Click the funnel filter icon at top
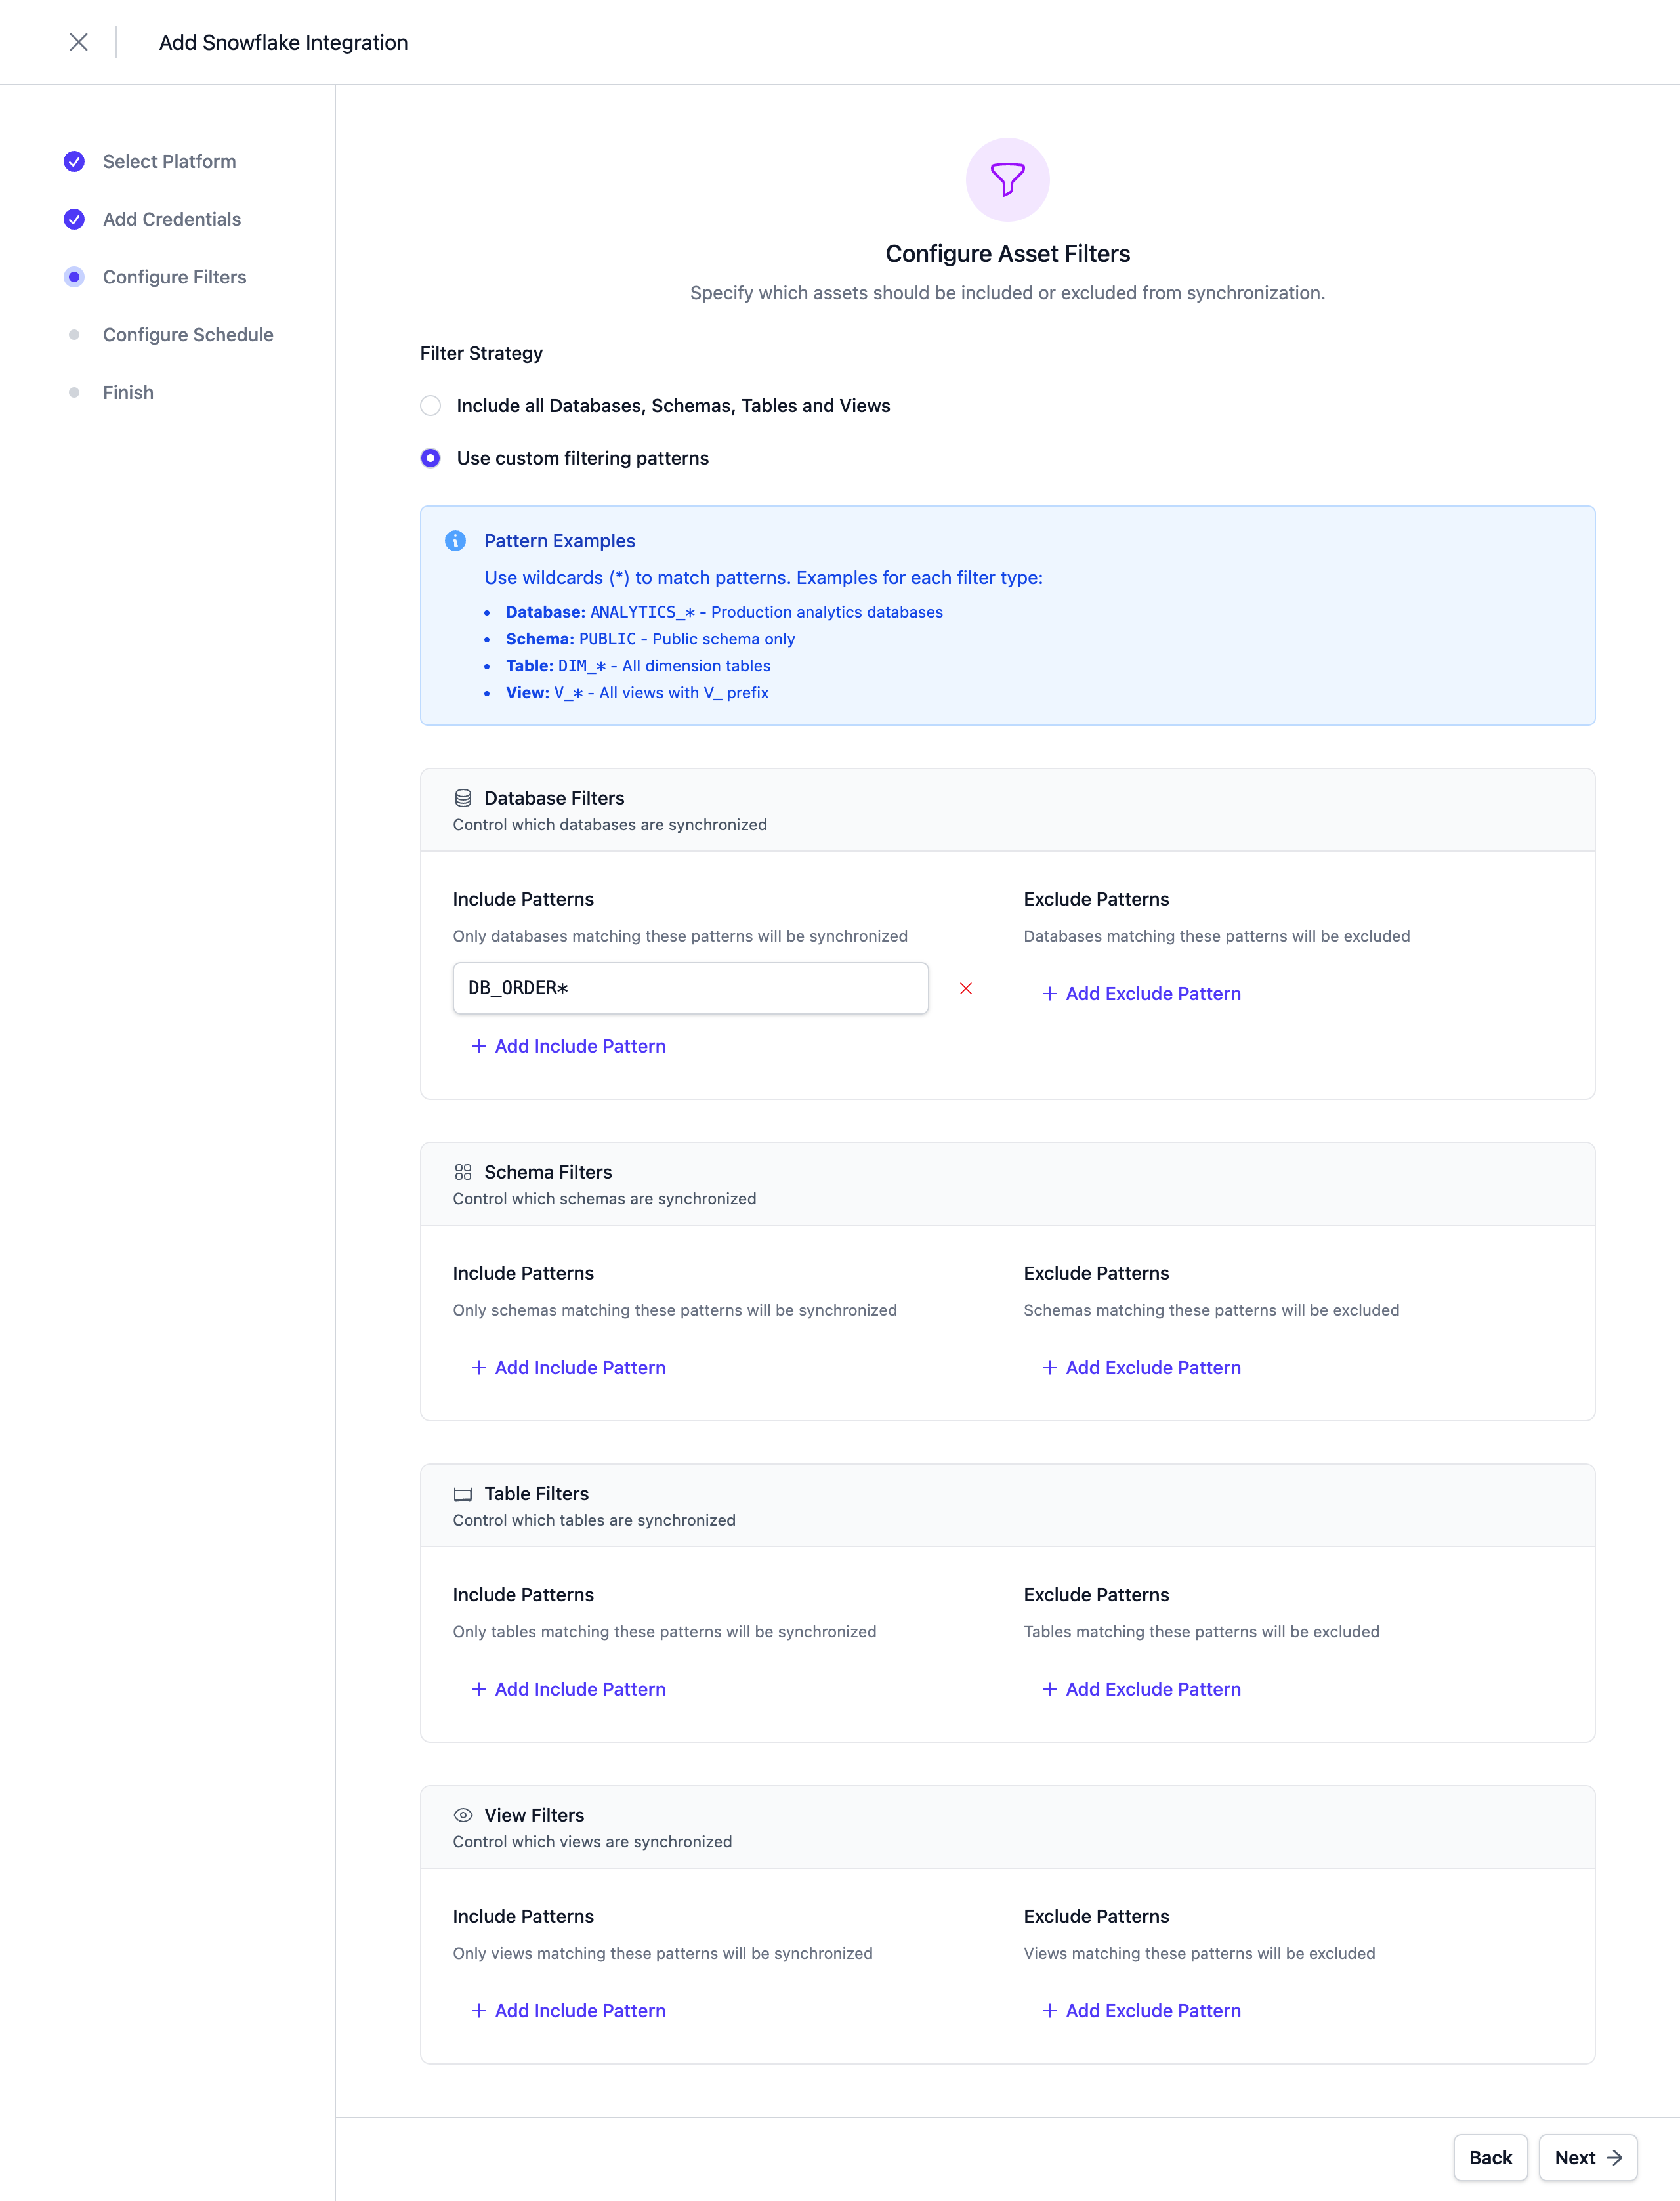 click(x=1007, y=179)
